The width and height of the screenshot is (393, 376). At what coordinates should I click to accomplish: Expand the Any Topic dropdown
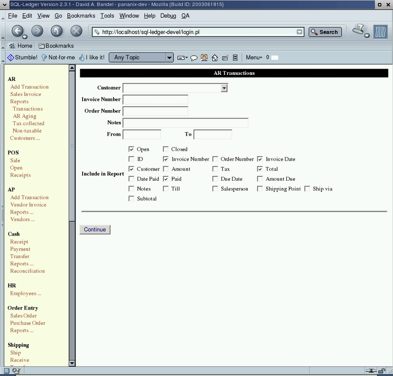[169, 57]
